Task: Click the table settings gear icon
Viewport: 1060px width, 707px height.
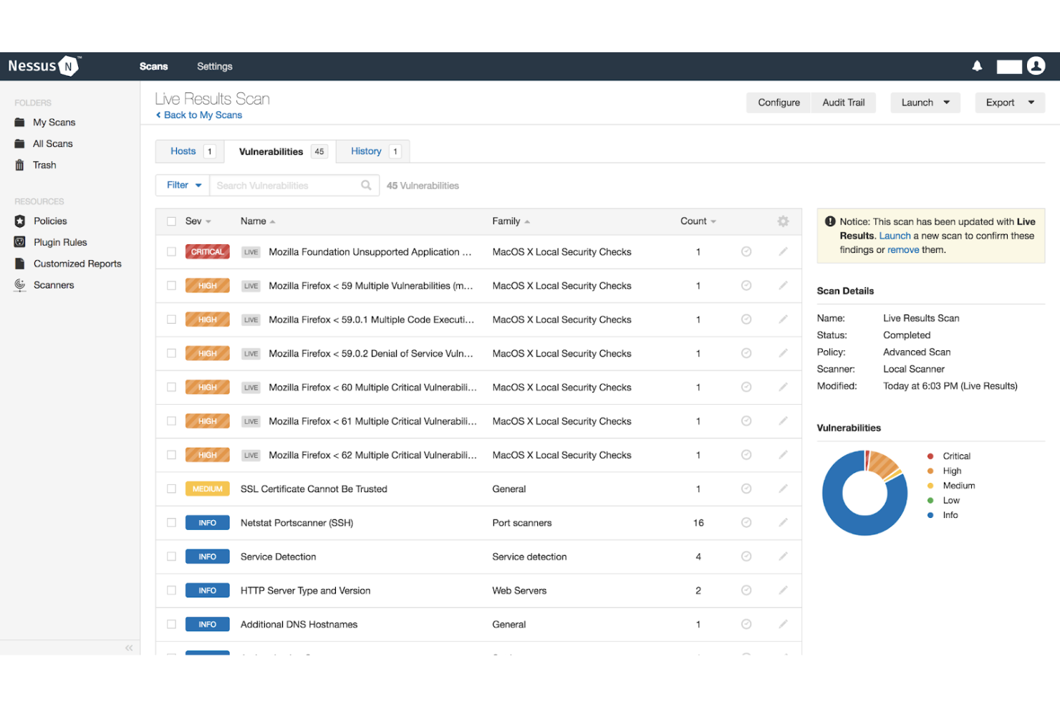Action: [x=783, y=221]
